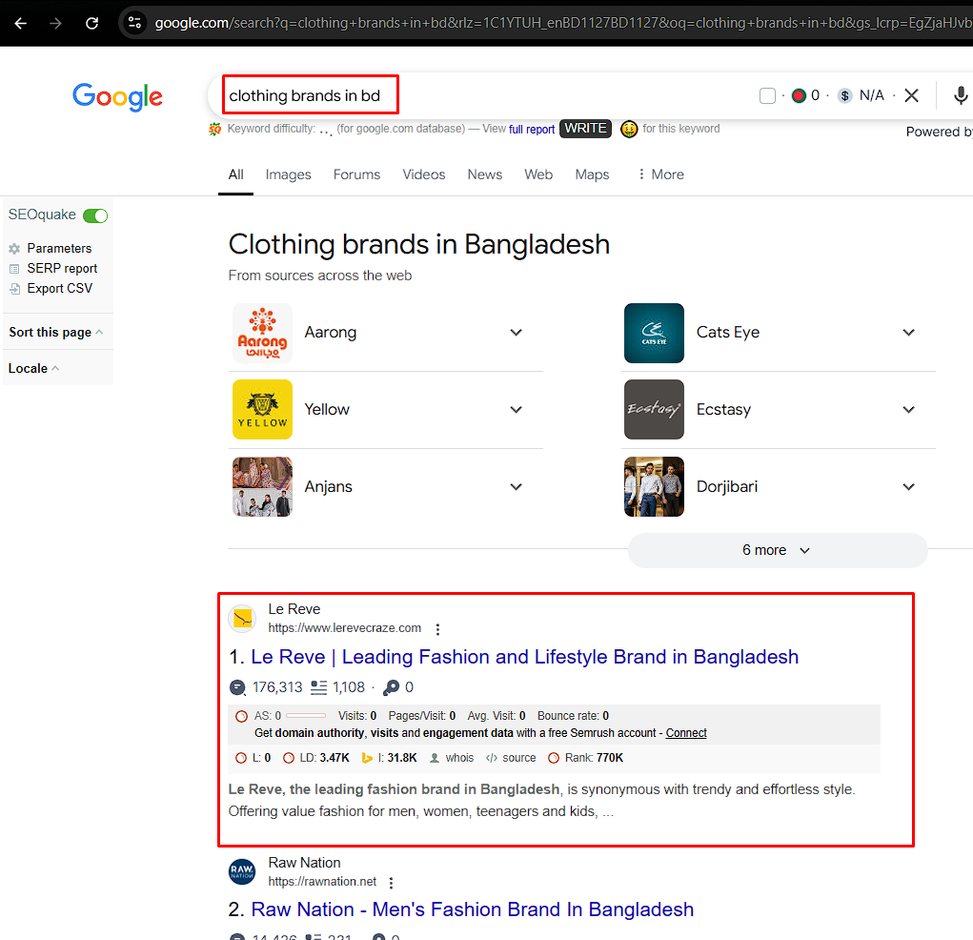Expand the 6 more brands list
Viewport: 973px width, 940px height.
click(x=777, y=550)
